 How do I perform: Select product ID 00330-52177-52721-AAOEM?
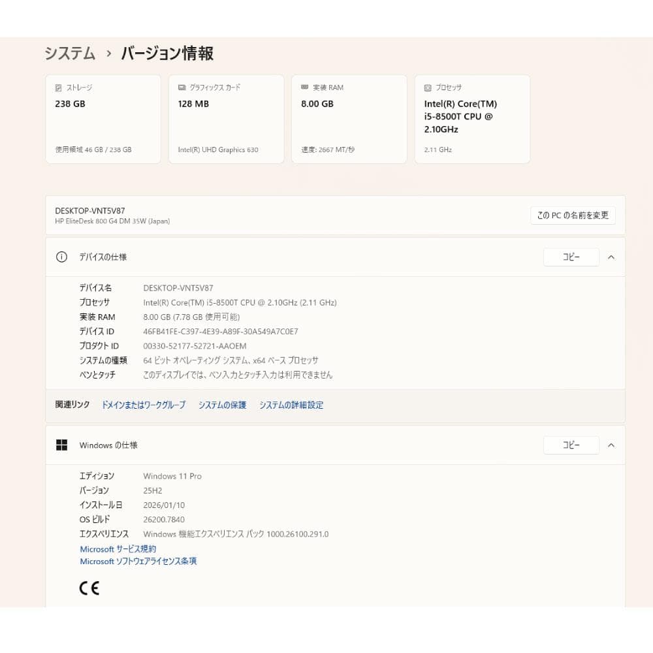(x=195, y=346)
